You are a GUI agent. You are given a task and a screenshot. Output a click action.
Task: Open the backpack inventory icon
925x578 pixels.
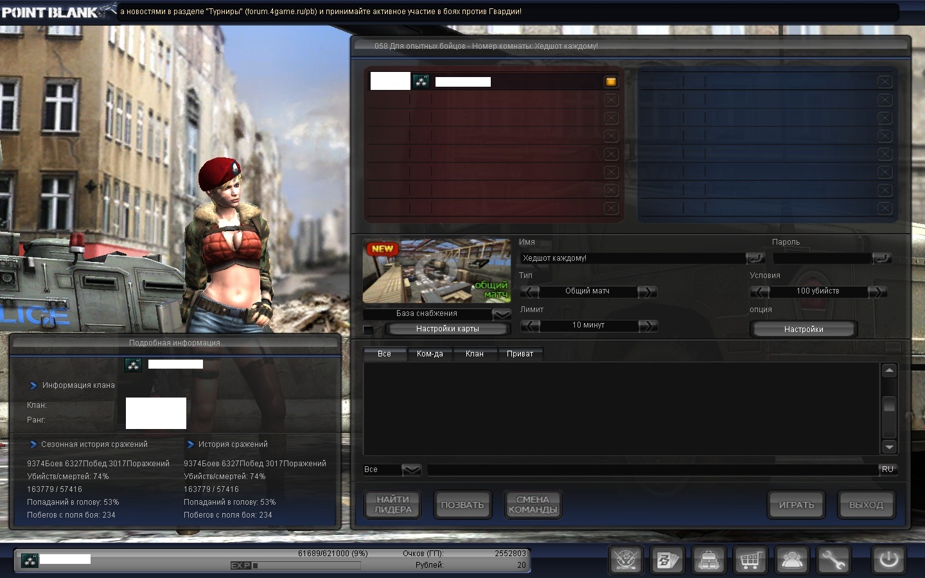point(709,560)
